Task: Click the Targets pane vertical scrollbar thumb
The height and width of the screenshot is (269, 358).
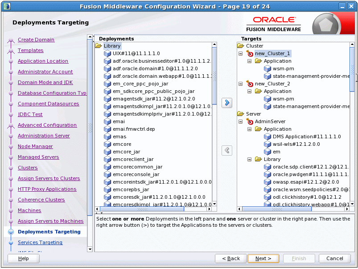Action: tap(352, 69)
